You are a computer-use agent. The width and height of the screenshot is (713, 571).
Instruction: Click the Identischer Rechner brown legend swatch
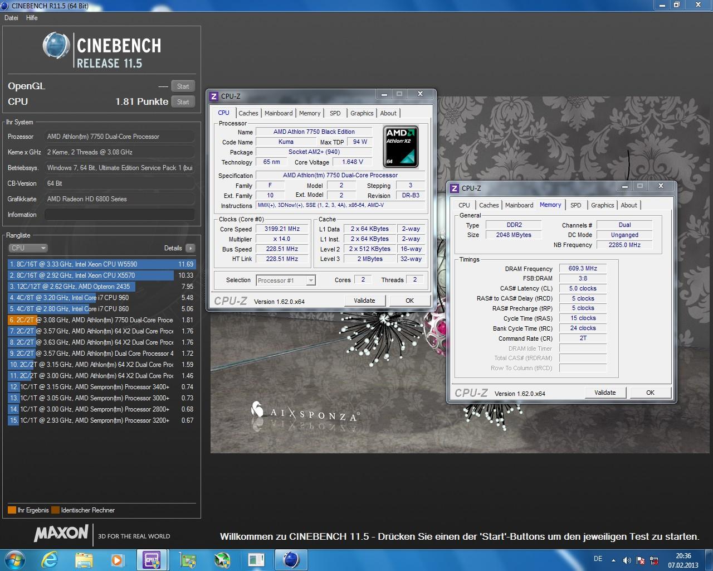[55, 510]
